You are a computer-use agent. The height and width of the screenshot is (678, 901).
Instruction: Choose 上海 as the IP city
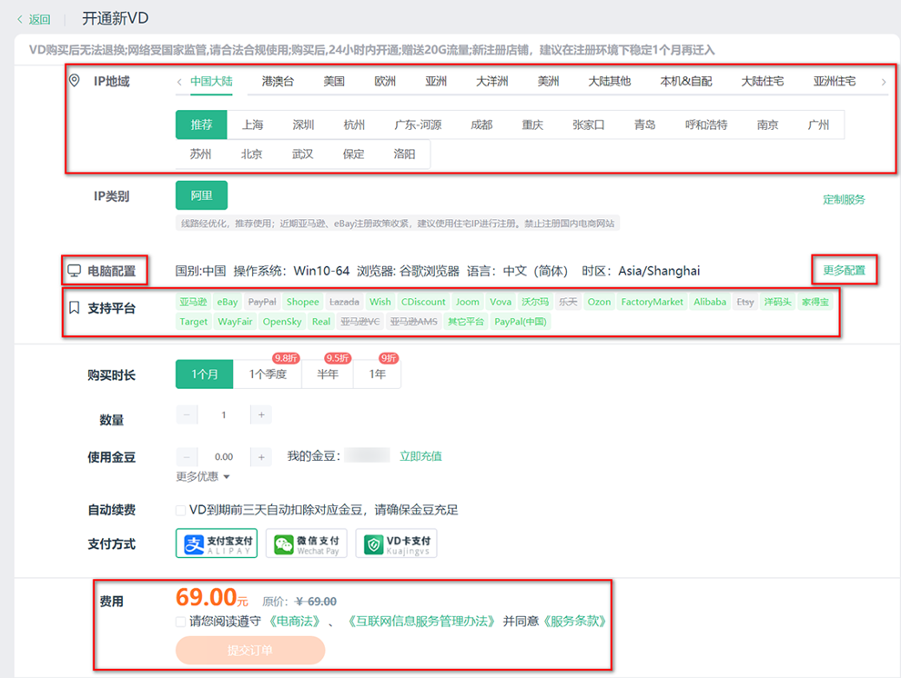tap(252, 125)
